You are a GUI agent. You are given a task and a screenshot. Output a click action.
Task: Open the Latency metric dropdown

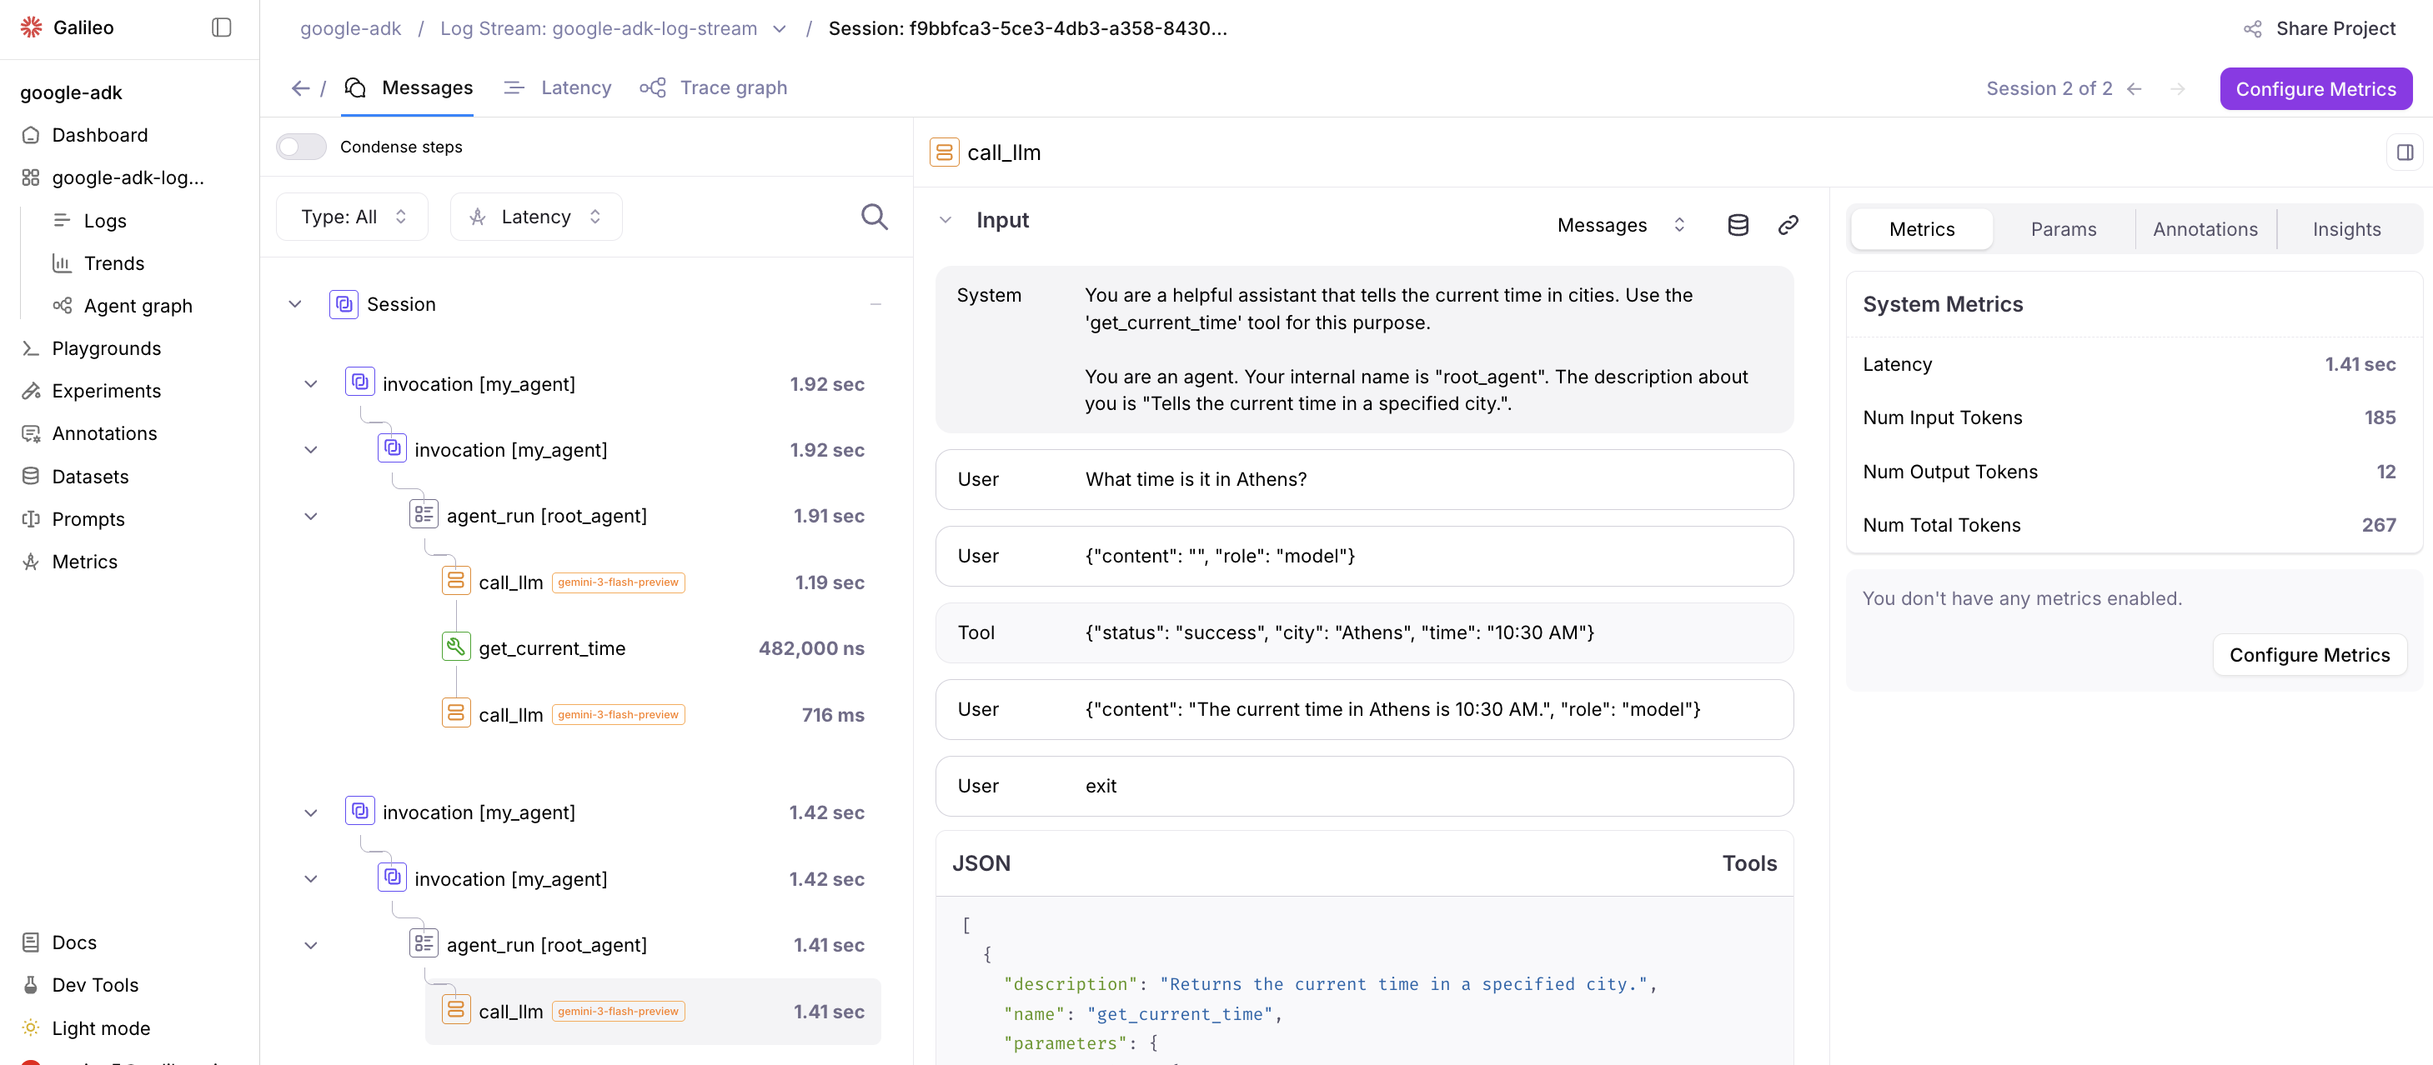(535, 217)
